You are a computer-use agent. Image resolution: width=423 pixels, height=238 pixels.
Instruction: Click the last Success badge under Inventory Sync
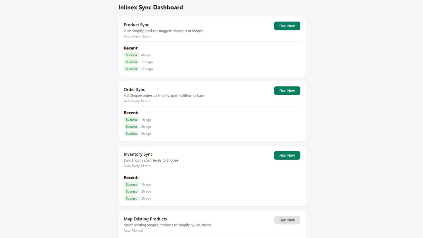131,199
